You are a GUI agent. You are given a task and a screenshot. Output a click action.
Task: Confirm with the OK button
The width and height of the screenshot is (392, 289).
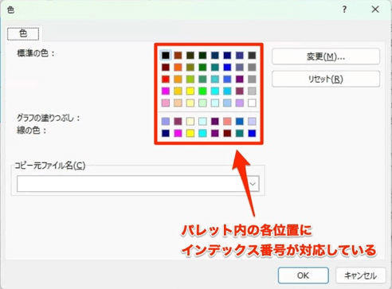(304, 275)
